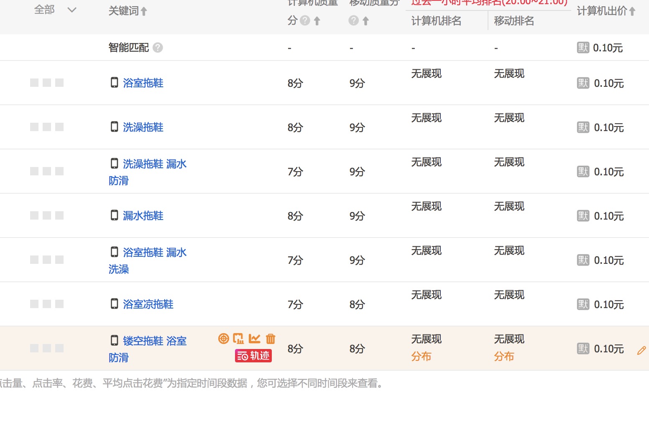Open the help icon under 移动质量分 header
Viewport: 649px width, 430px height.
[x=353, y=20]
